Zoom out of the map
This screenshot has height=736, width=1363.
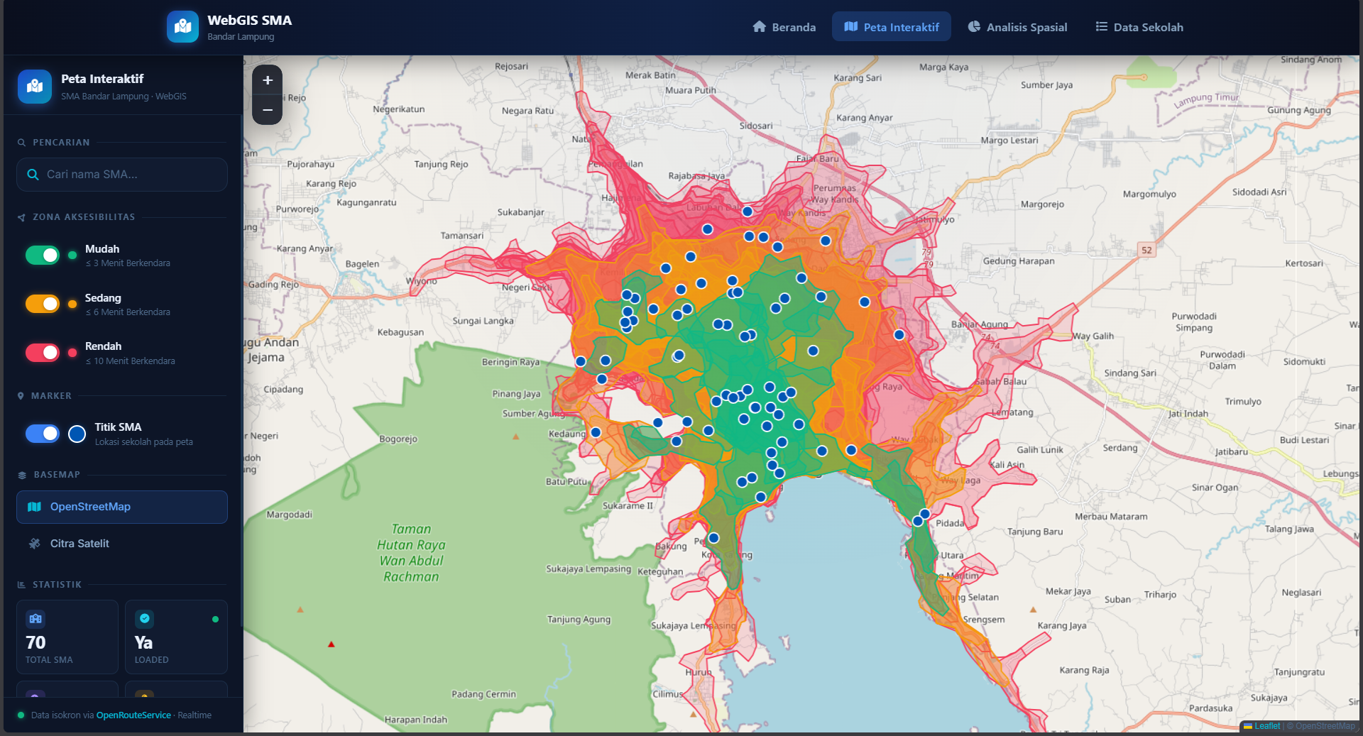268,110
